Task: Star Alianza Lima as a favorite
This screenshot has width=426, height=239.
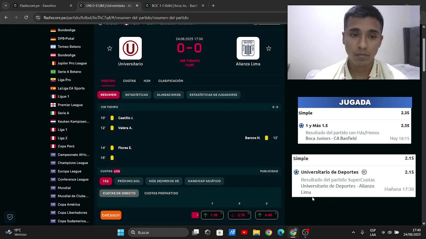Action: pyautogui.click(x=269, y=48)
